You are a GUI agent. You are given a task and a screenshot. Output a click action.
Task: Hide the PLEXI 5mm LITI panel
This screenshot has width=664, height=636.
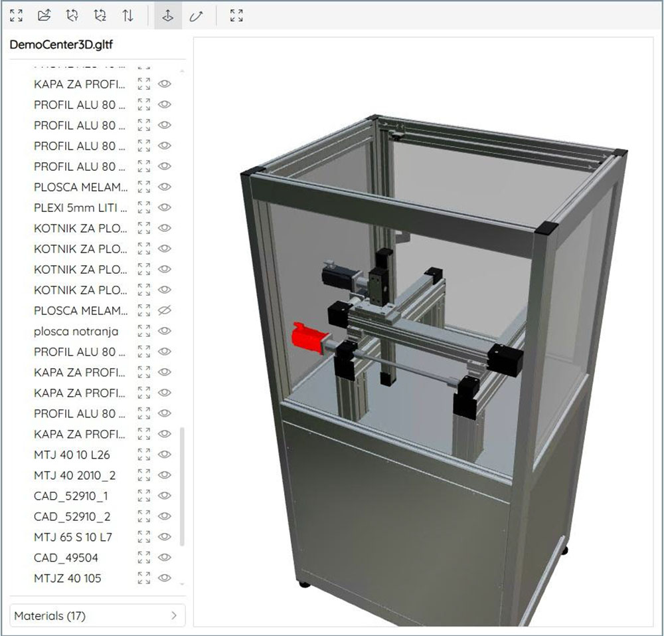165,207
